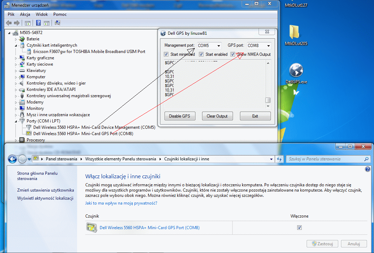Image resolution: width=374 pixels, height=253 pixels.
Task: Open the Pomoc menu
Action: coord(60,14)
